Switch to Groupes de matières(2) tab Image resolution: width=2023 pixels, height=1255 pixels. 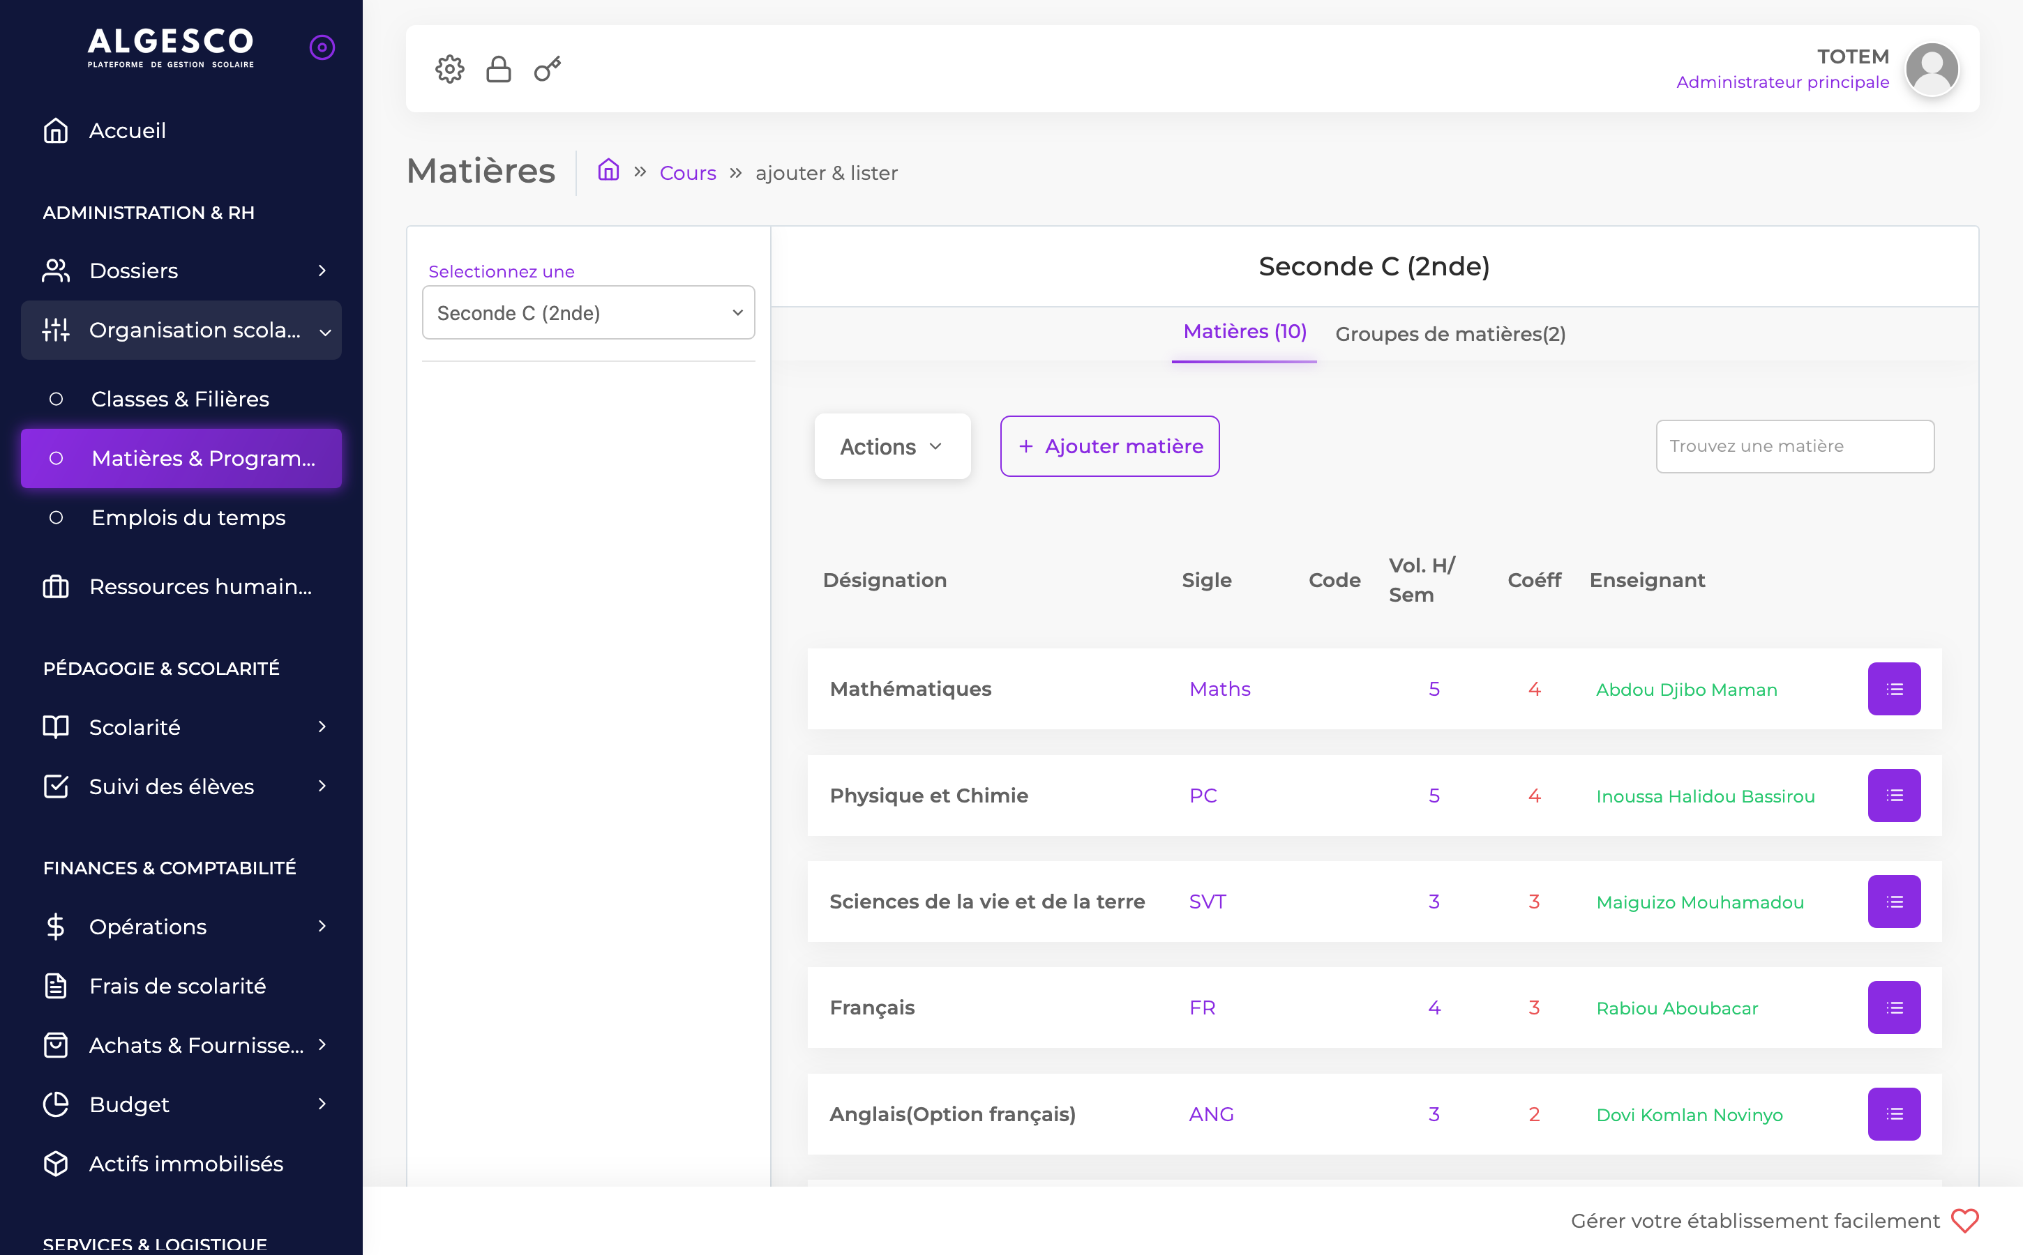point(1450,334)
